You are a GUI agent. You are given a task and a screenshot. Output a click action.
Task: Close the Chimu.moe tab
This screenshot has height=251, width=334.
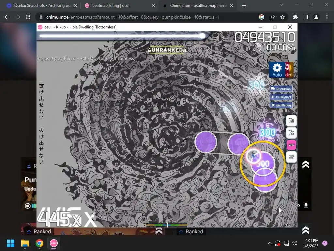232,6
